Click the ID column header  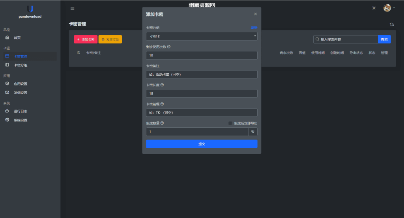79,53
